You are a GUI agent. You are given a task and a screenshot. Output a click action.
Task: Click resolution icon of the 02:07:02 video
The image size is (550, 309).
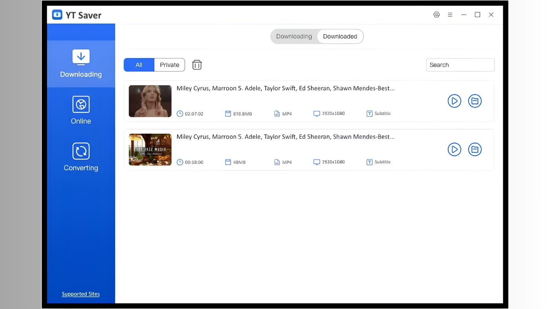(317, 114)
